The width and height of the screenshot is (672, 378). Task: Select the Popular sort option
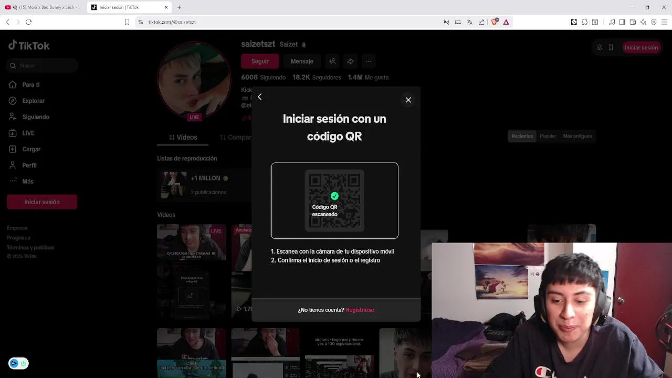click(x=548, y=136)
